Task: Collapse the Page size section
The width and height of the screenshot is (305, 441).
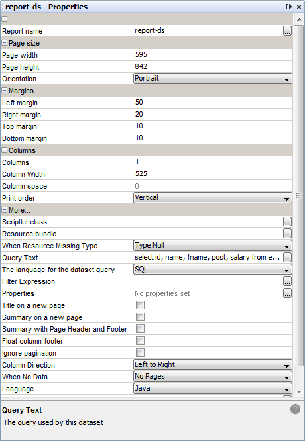Action: point(5,43)
